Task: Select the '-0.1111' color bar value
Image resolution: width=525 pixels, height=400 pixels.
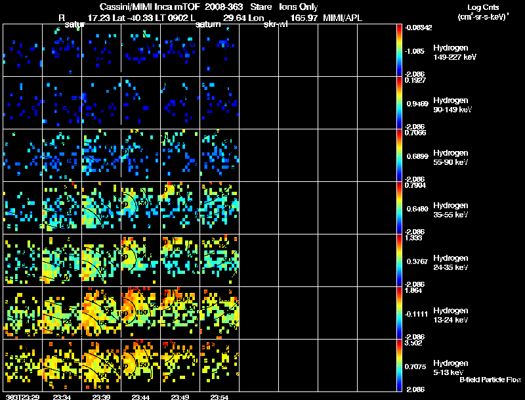Action: click(416, 314)
